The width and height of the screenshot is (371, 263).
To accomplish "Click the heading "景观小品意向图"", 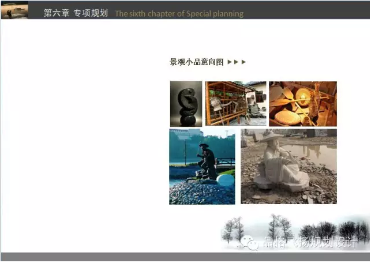I will (196, 62).
